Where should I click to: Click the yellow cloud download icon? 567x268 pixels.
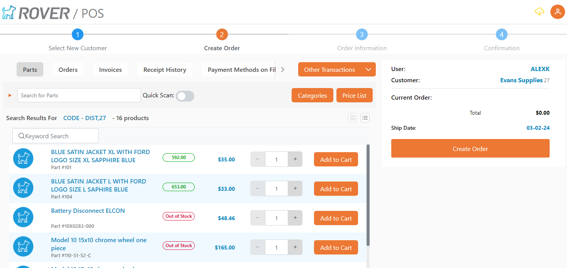pyautogui.click(x=539, y=12)
